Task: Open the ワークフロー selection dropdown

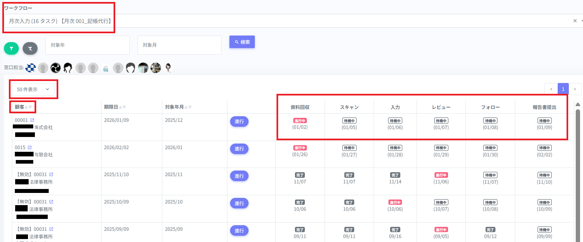Action: 290,21
